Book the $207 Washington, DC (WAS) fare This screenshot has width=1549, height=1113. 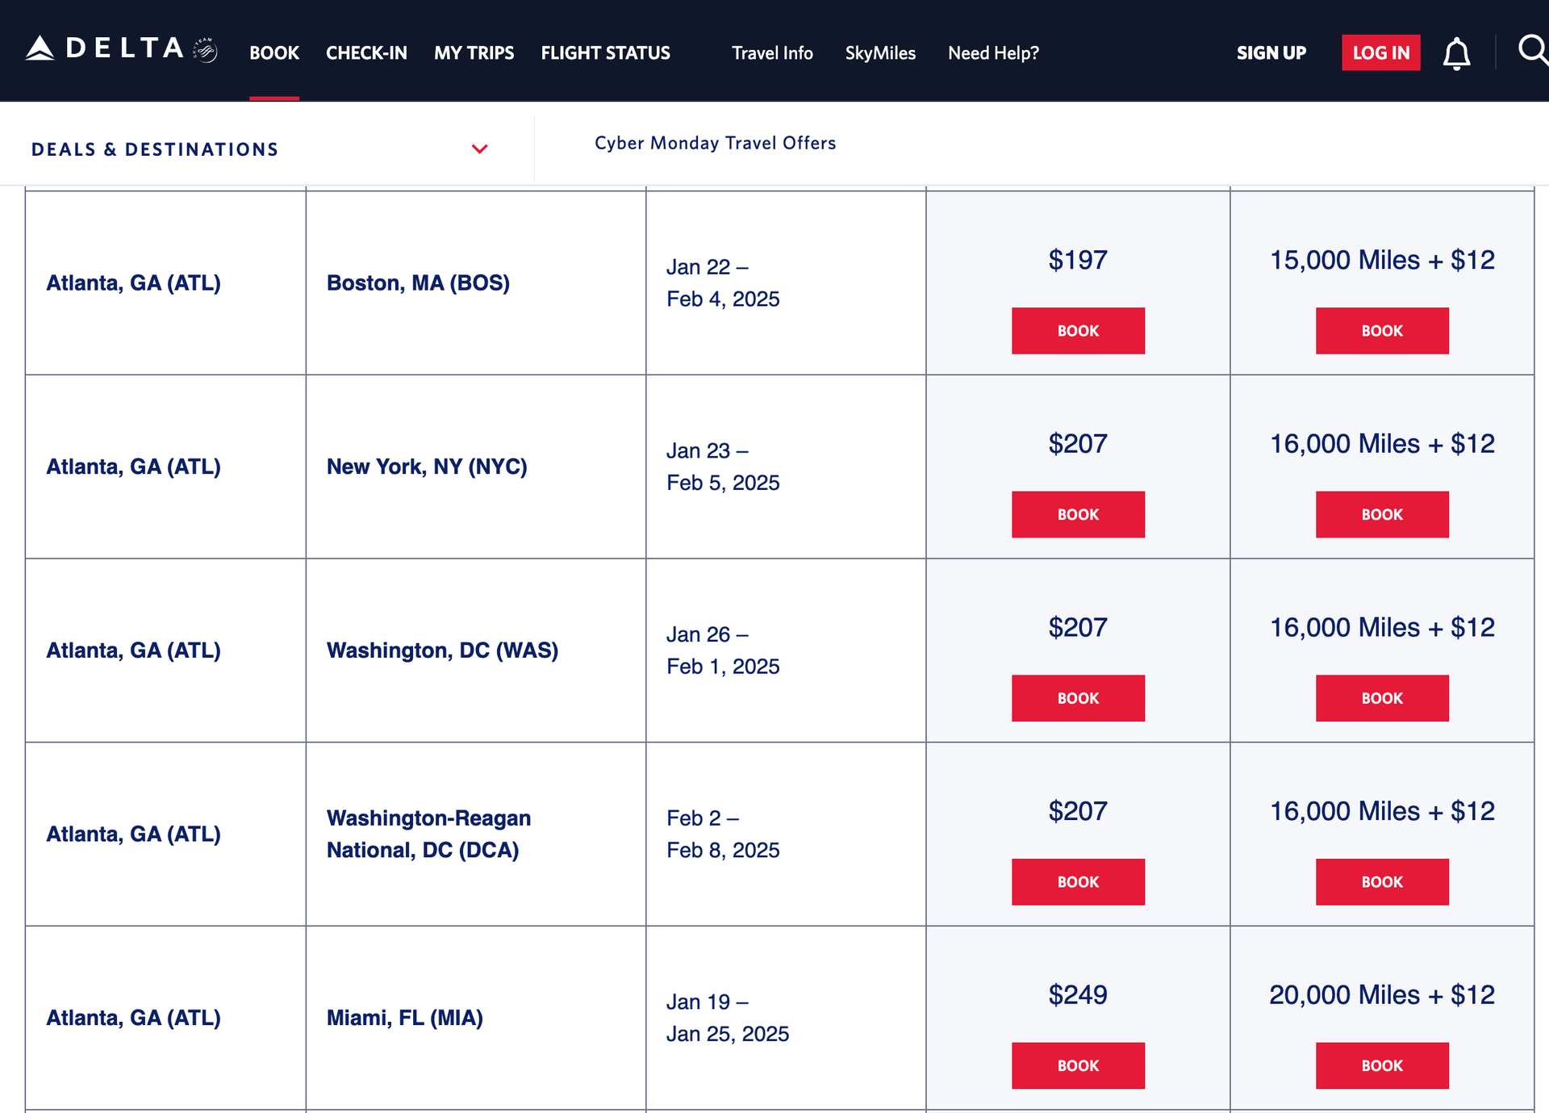1078,698
